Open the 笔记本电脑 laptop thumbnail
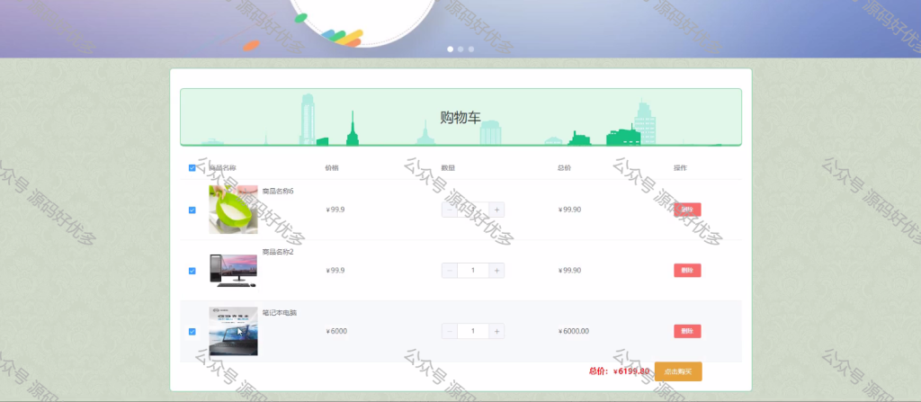Viewport: 921px width, 402px height. (233, 332)
